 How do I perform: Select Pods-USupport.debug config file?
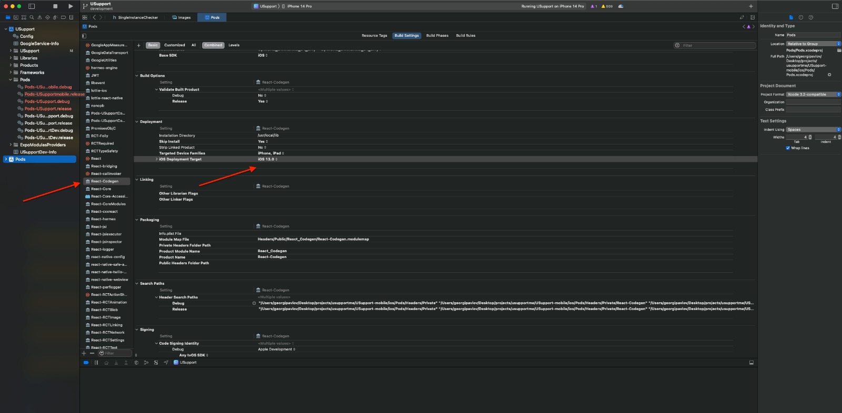47,101
